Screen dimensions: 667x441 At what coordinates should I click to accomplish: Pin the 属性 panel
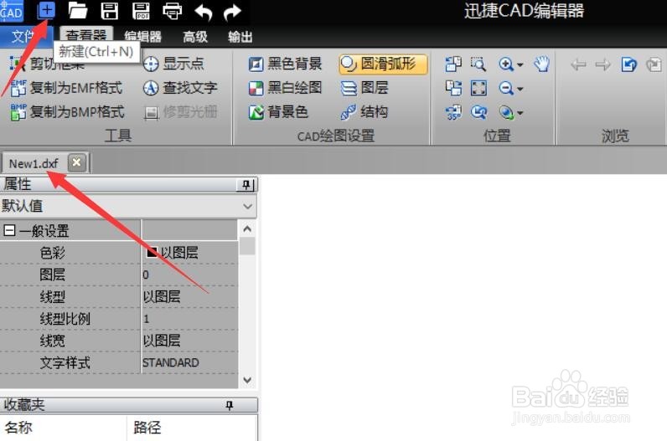click(x=246, y=184)
